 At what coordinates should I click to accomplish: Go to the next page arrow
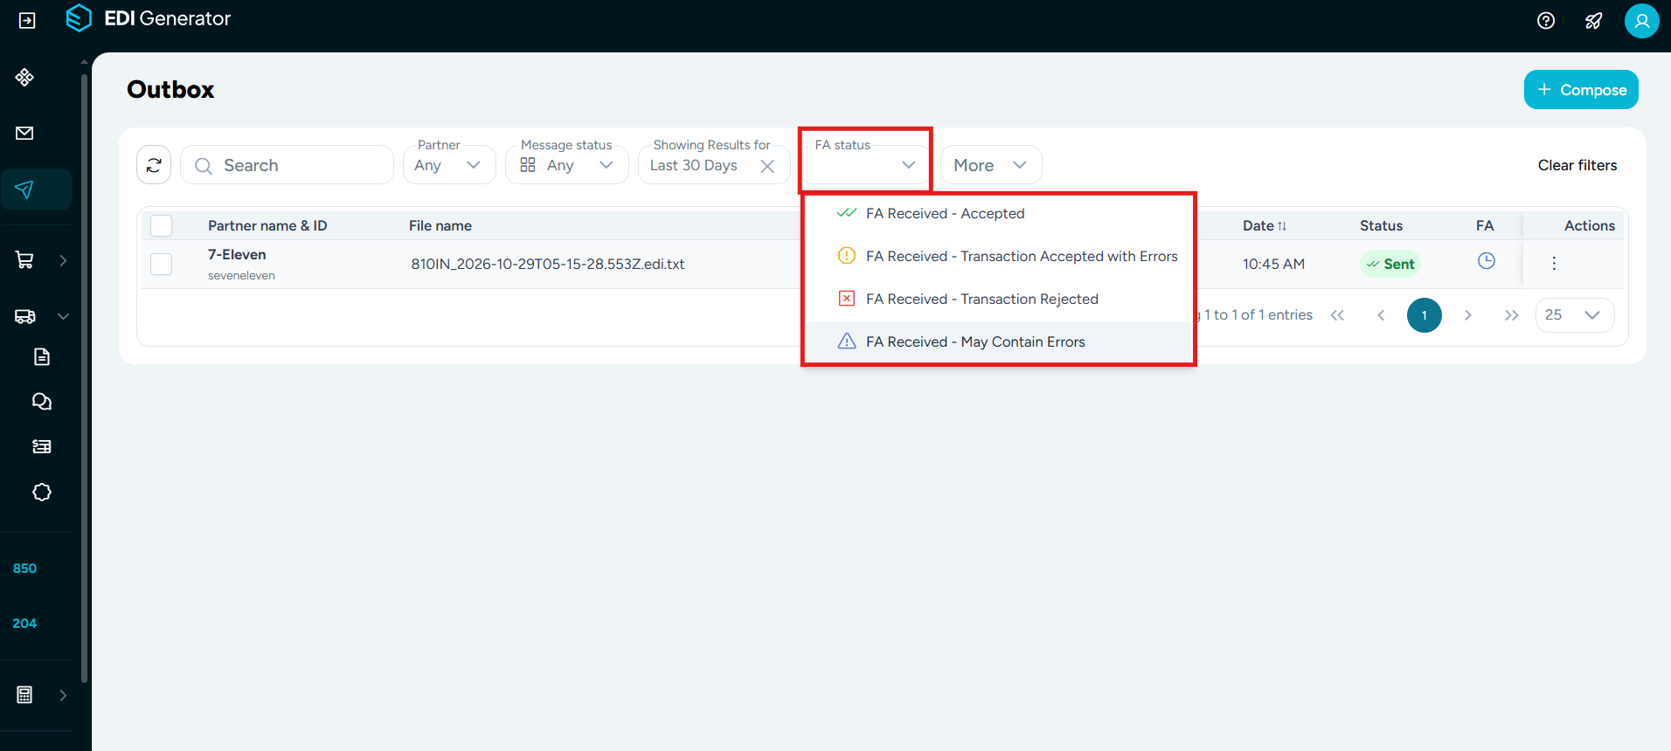1468,315
